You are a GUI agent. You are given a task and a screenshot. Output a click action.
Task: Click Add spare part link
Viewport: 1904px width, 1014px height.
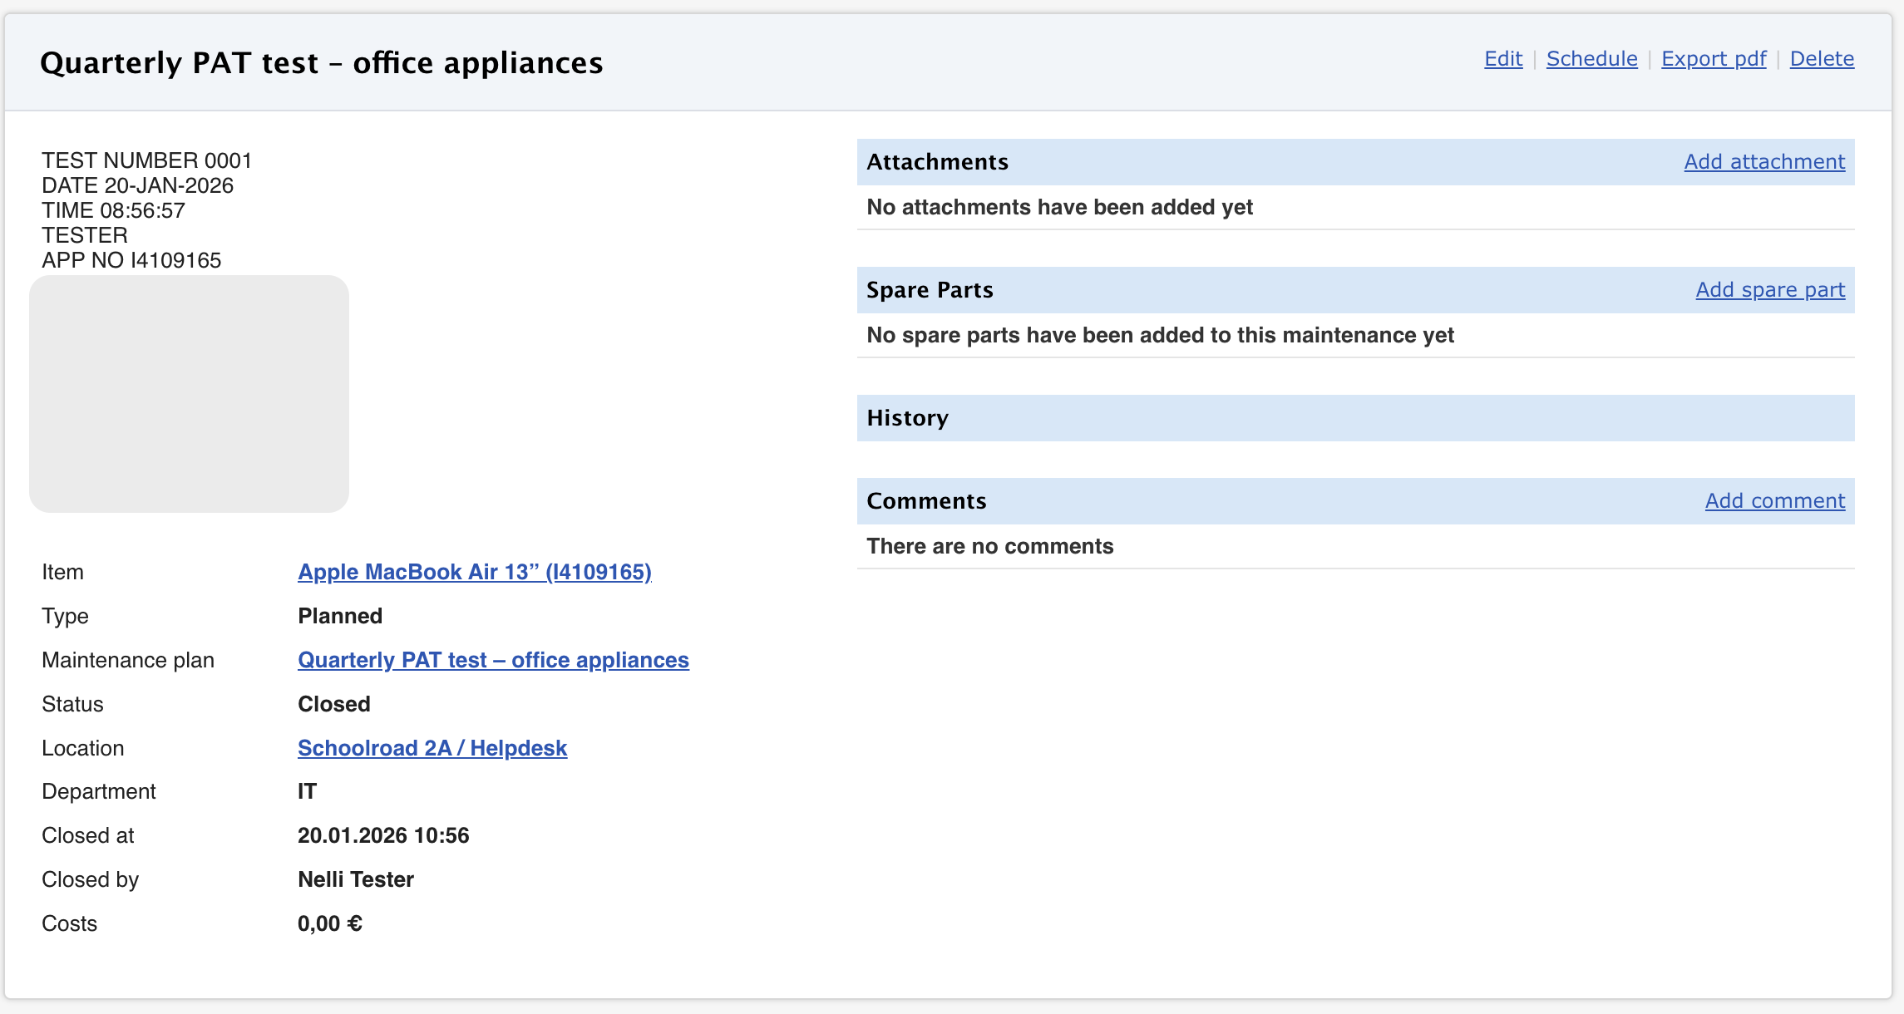click(x=1769, y=290)
